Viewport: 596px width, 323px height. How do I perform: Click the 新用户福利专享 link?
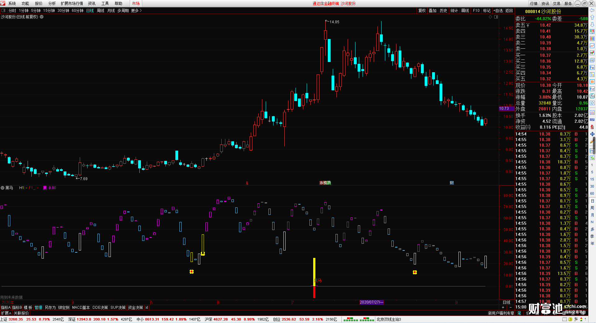pos(501,313)
